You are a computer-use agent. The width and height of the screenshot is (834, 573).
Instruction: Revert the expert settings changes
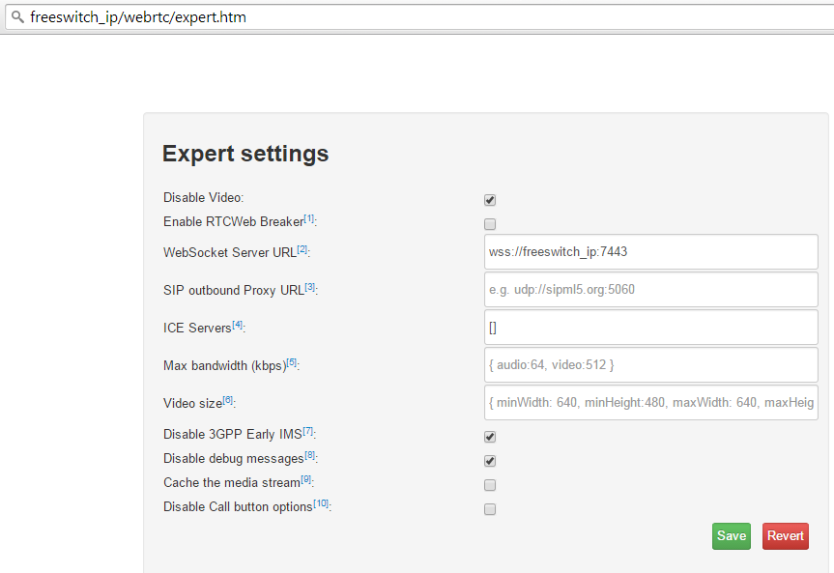pos(786,535)
